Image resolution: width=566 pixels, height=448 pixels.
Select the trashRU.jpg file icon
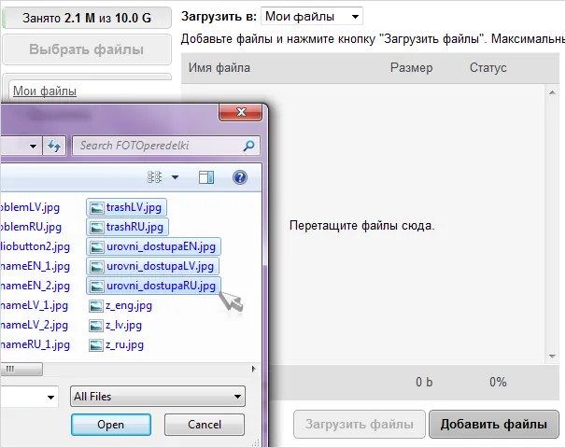coord(96,227)
